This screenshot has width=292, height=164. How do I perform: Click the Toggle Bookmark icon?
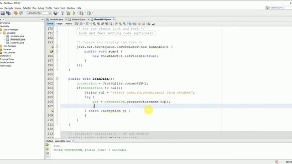click(125, 24)
